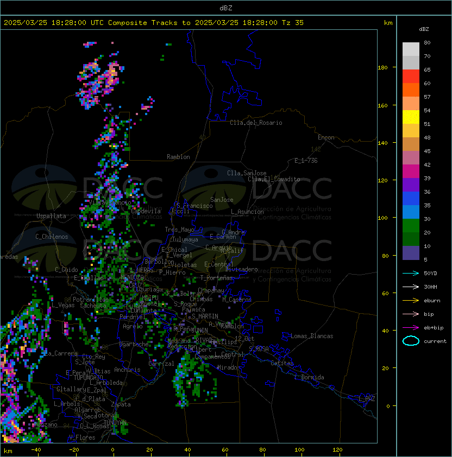Viewport: 452px width, 457px height.
Task: Click the yellow eburn arrow in legend
Action: (411, 301)
